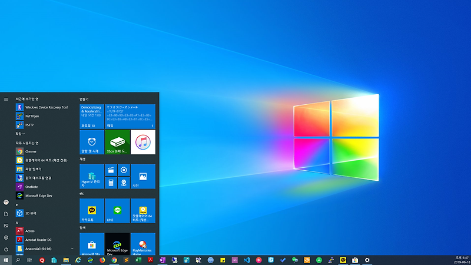Open File Explorer from the taskbar
The image size is (471, 265).
tap(66, 260)
